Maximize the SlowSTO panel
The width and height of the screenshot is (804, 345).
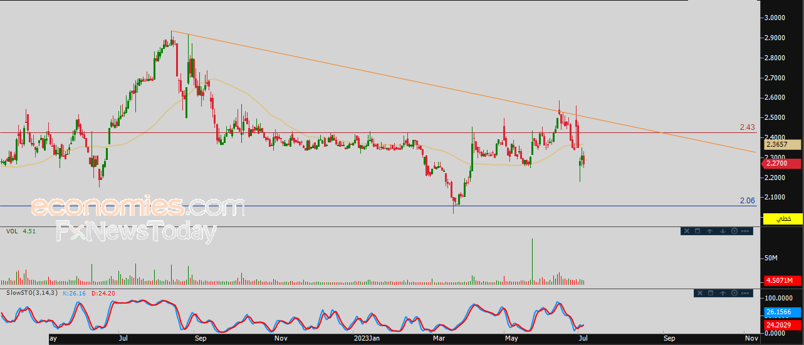tap(711, 293)
